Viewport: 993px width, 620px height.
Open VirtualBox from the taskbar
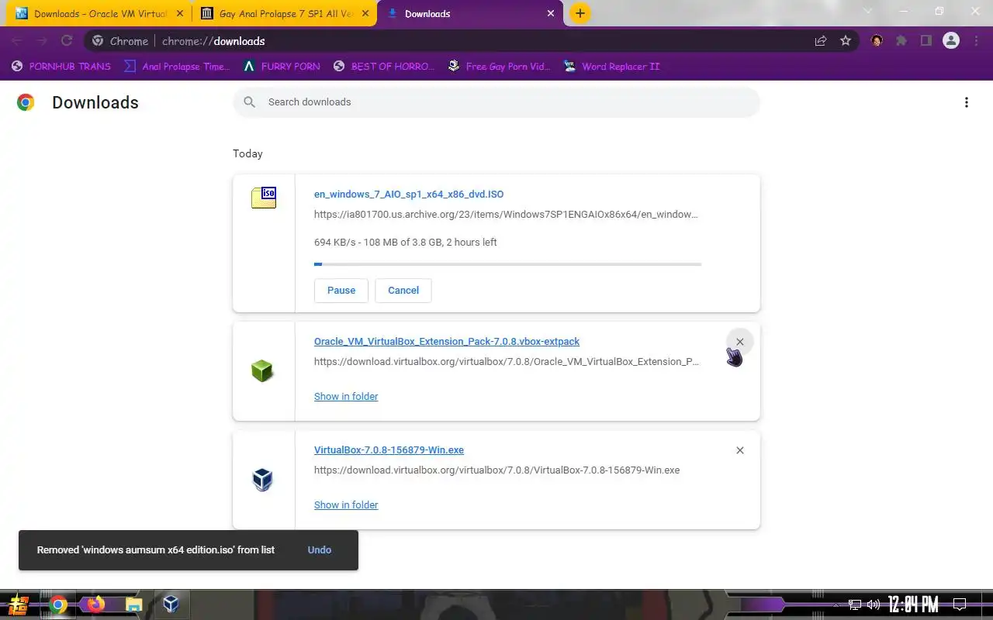tap(171, 604)
